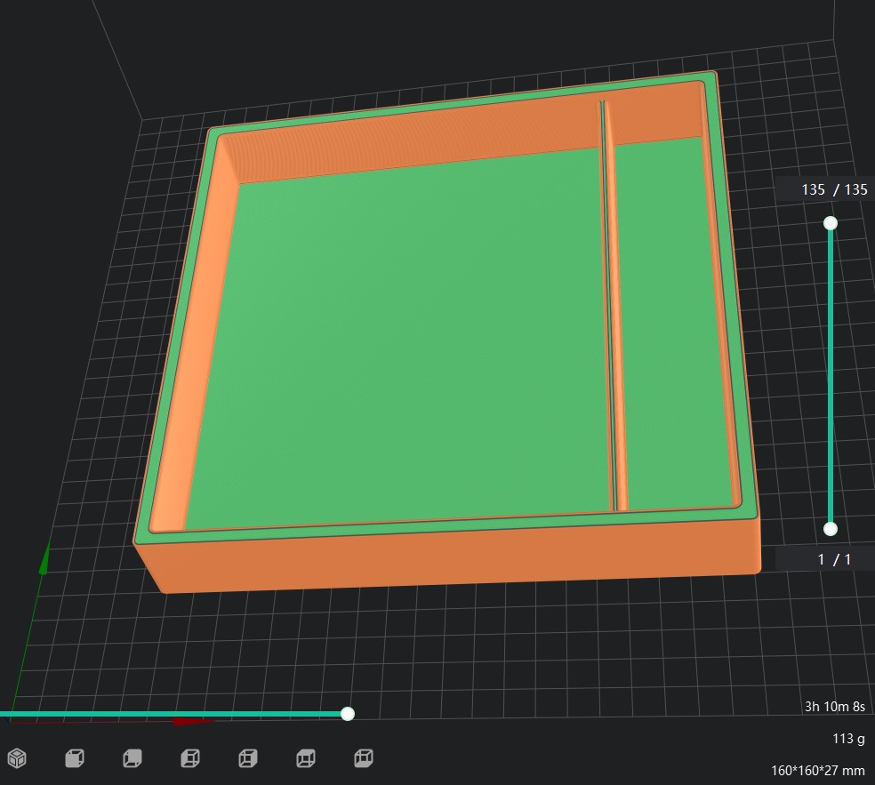This screenshot has height=785, width=875.
Task: Select the isometric view cube icon
Action: click(x=17, y=758)
